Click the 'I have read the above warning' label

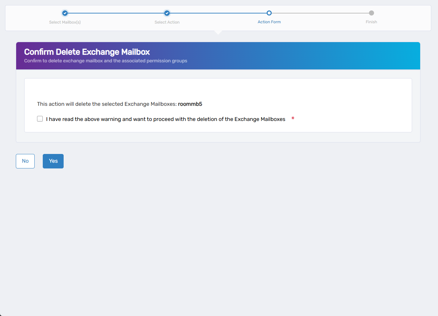click(x=165, y=119)
